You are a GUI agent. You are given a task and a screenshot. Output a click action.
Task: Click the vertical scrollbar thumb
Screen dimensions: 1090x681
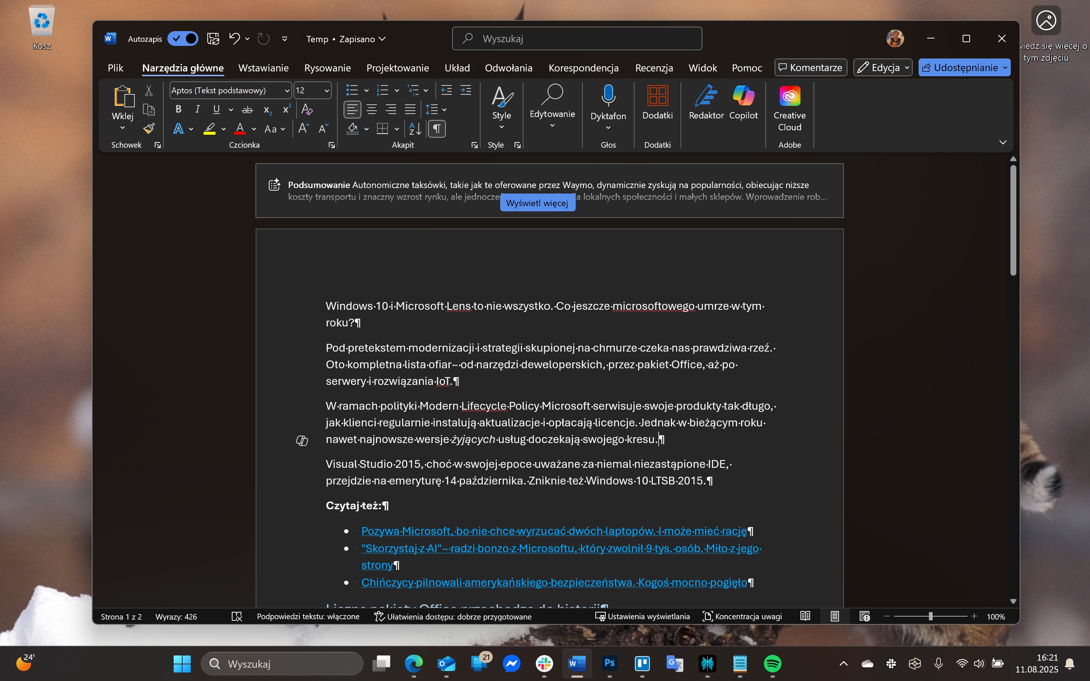tap(1013, 220)
